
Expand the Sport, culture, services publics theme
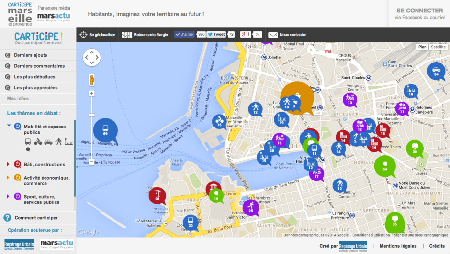pyautogui.click(x=8, y=196)
